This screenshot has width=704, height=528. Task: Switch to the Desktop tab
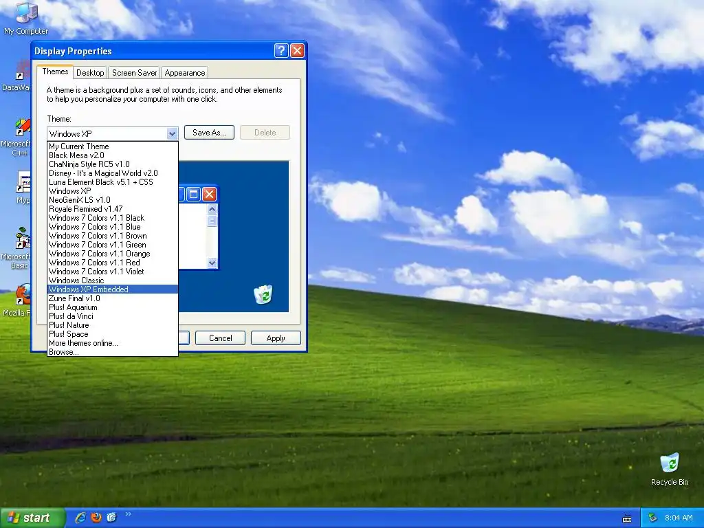[90, 73]
